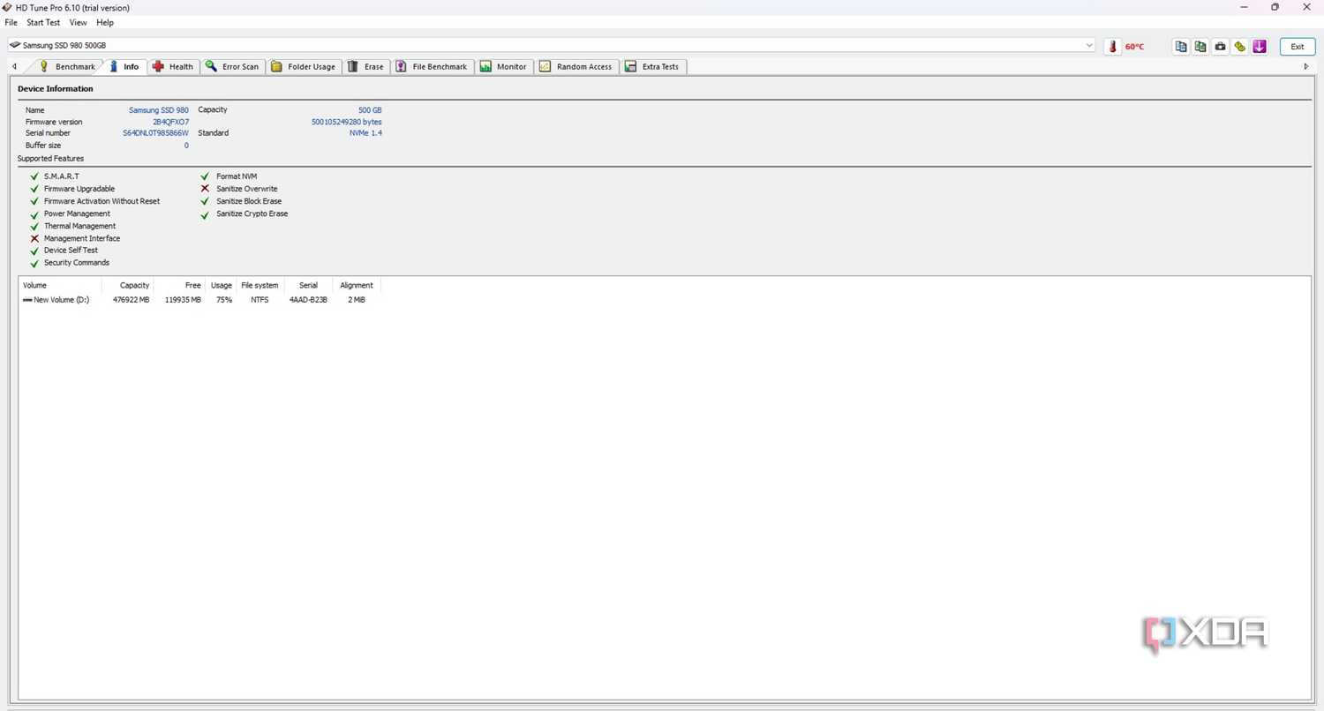1324x711 pixels.
Task: Select the Monitor tab
Action: 504,66
